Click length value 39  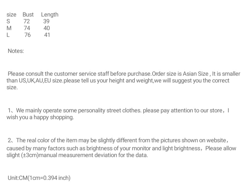46,21
